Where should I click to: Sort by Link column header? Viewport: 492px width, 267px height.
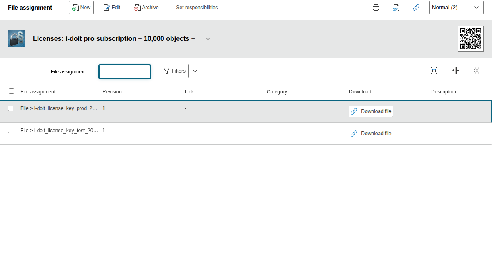[189, 92]
